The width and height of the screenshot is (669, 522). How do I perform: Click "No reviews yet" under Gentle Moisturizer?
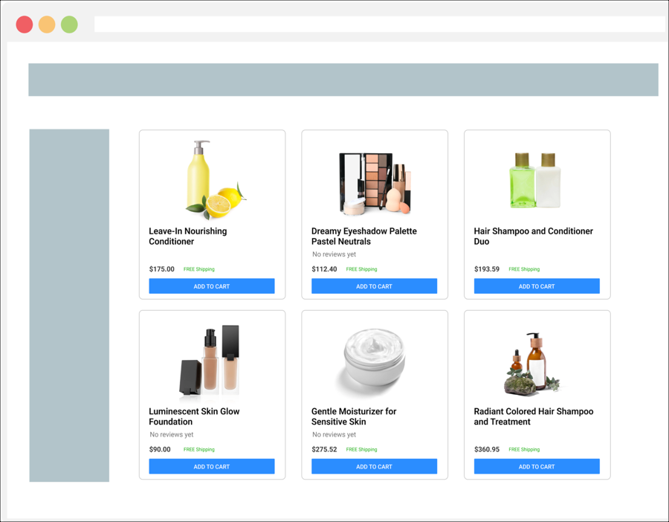click(334, 434)
